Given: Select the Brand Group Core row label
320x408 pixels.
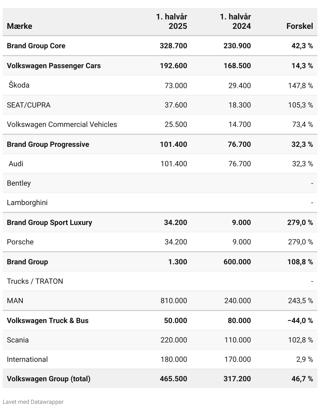Looking at the screenshot, I should (36, 46).
